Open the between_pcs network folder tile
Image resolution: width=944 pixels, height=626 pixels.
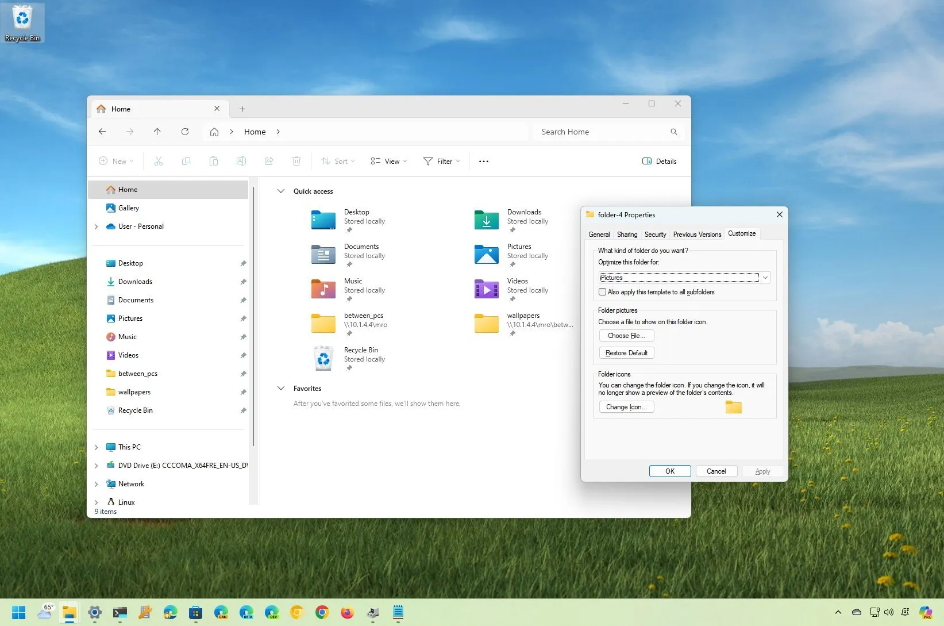click(x=349, y=324)
